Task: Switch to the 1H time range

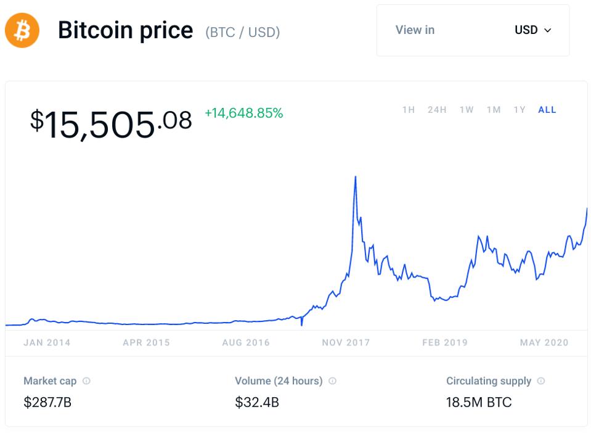Action: click(409, 109)
